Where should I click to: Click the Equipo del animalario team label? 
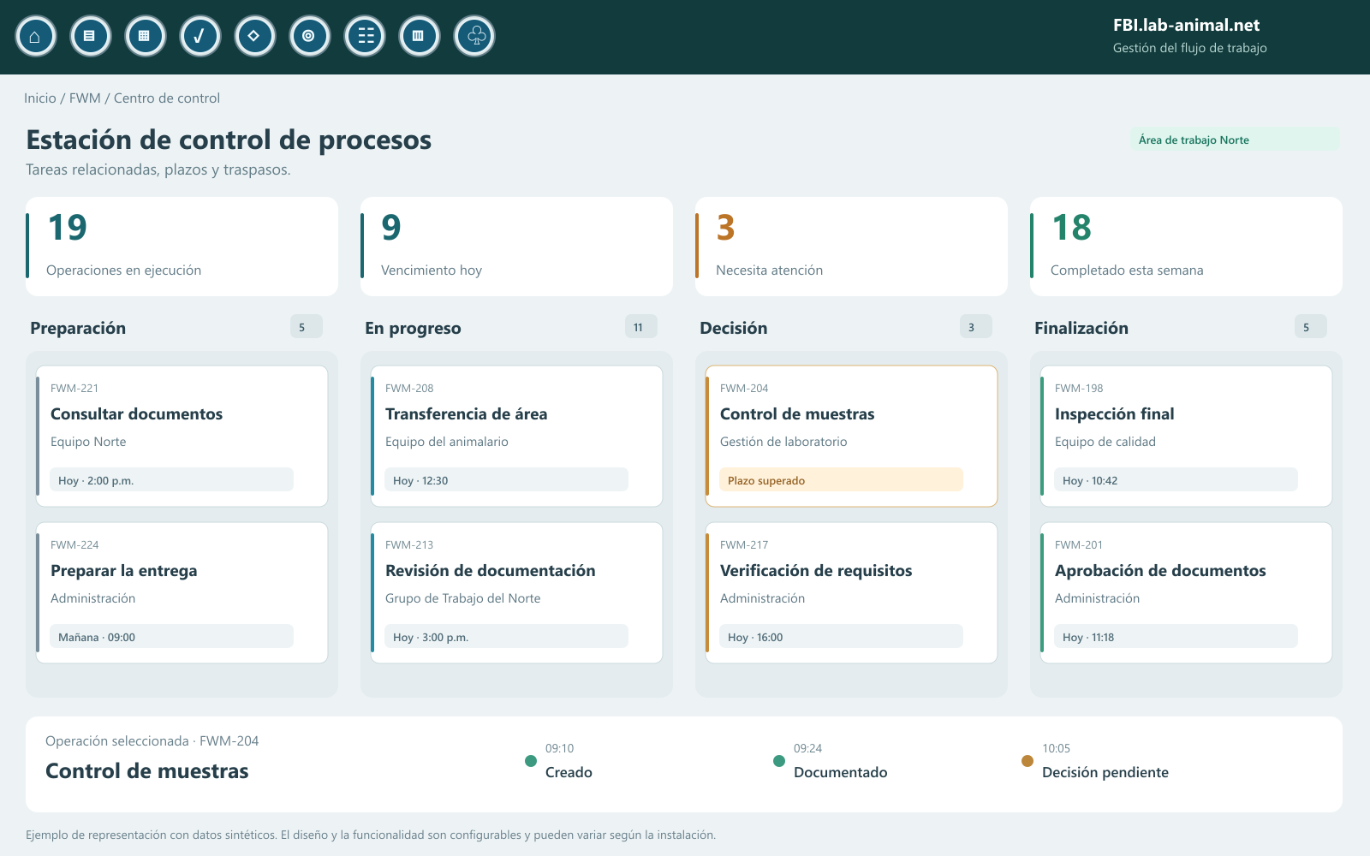(x=447, y=442)
